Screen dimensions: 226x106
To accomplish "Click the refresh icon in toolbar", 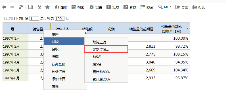I will point(21,7).
